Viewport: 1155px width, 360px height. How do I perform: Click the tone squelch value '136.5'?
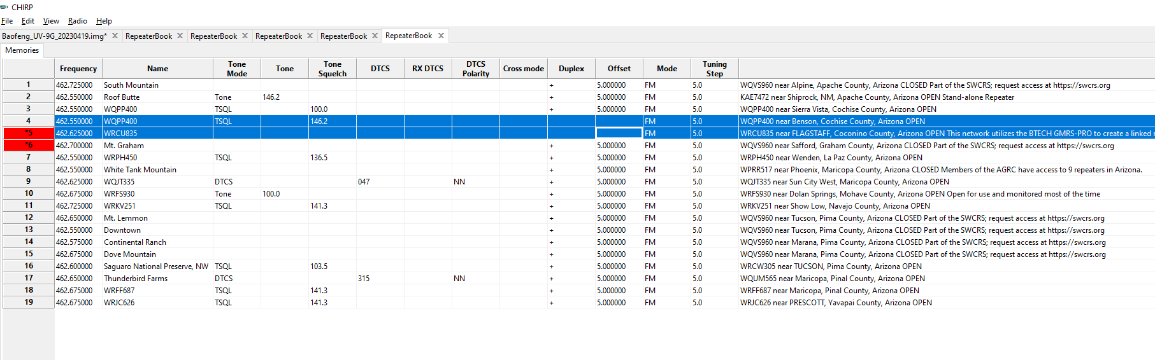pyautogui.click(x=333, y=157)
